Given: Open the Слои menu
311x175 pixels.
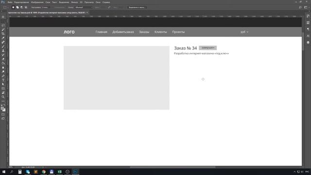Looking at the screenshot, I should [48, 2].
